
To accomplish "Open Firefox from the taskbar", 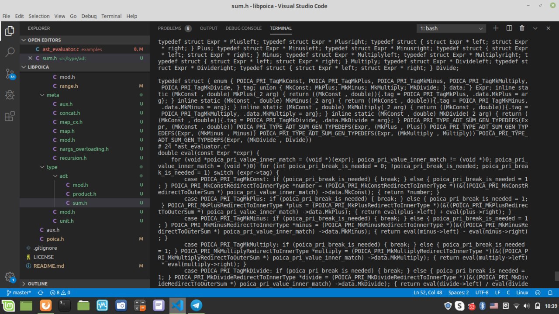I will (x=45, y=306).
